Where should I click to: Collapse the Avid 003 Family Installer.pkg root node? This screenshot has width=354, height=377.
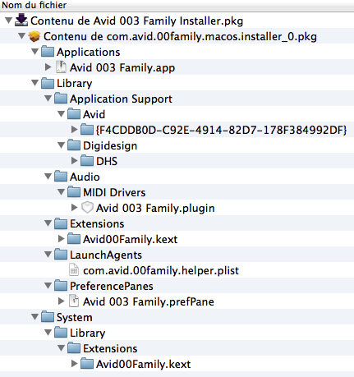point(9,21)
